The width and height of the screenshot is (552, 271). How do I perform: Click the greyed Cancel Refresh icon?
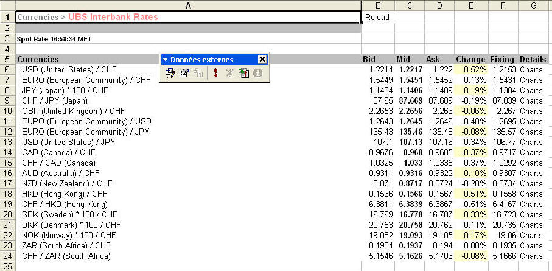pyautogui.click(x=229, y=73)
